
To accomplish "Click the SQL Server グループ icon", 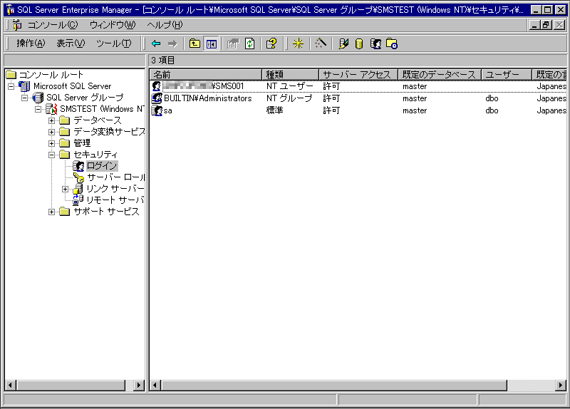I will click(38, 98).
